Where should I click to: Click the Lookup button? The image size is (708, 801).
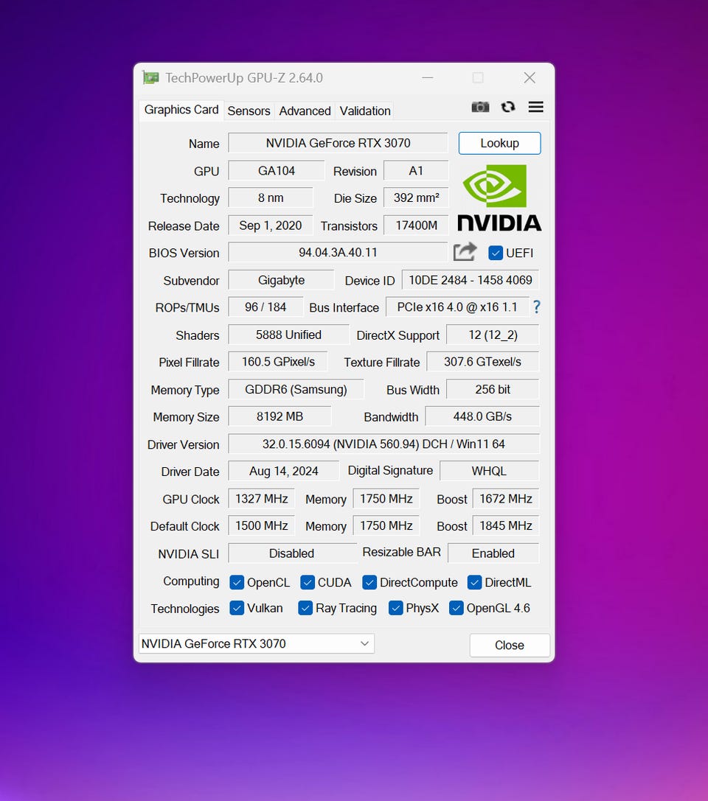point(499,143)
